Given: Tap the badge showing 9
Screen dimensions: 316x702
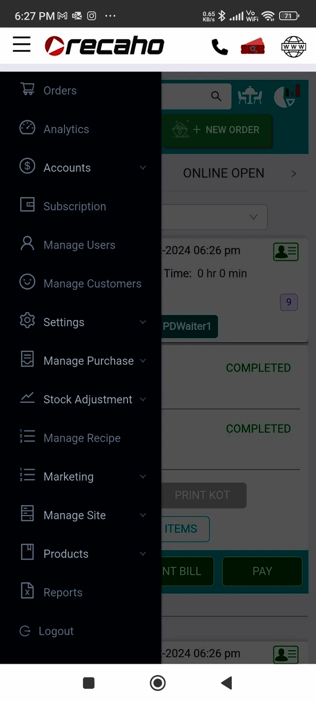Looking at the screenshot, I should (x=289, y=302).
